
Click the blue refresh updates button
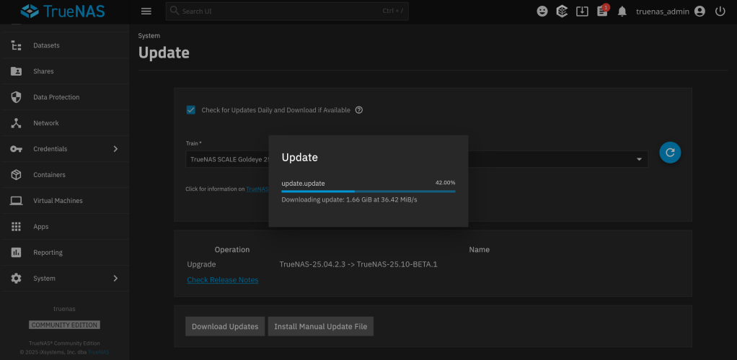(670, 152)
